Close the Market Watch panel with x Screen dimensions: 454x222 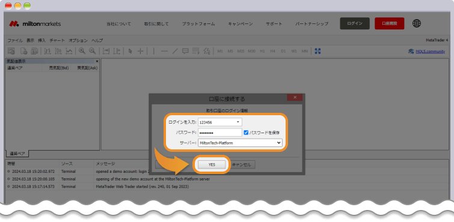tap(97, 61)
